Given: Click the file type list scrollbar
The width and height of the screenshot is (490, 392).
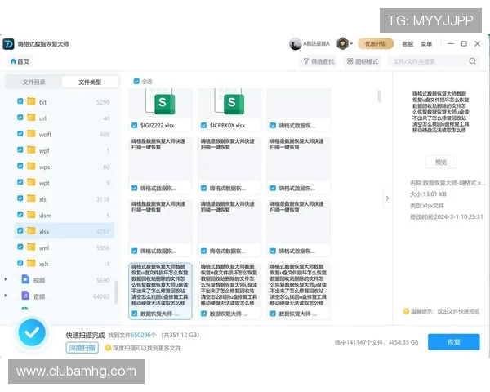Looking at the screenshot, I should point(116,292).
